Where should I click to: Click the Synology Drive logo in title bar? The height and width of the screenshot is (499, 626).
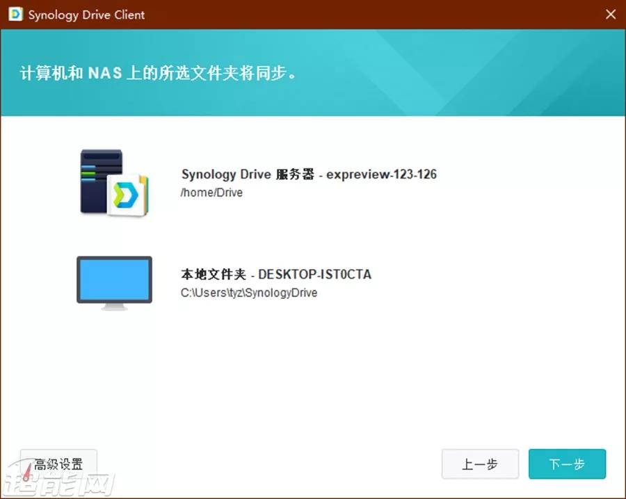[15, 15]
